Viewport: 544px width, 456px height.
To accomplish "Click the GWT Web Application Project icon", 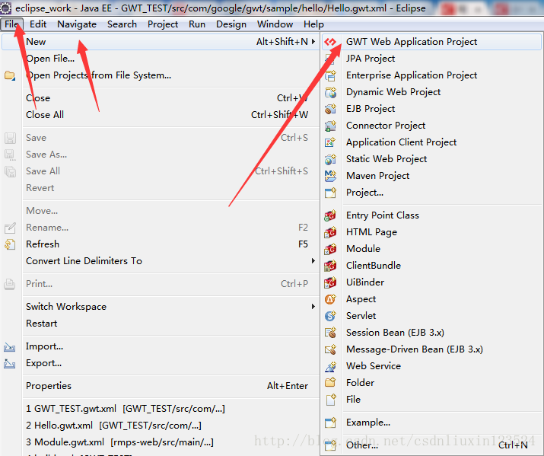I will [330, 42].
